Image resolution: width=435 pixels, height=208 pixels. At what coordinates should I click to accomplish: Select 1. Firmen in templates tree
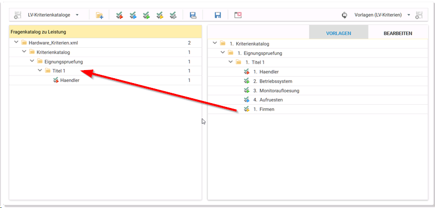[x=264, y=109]
